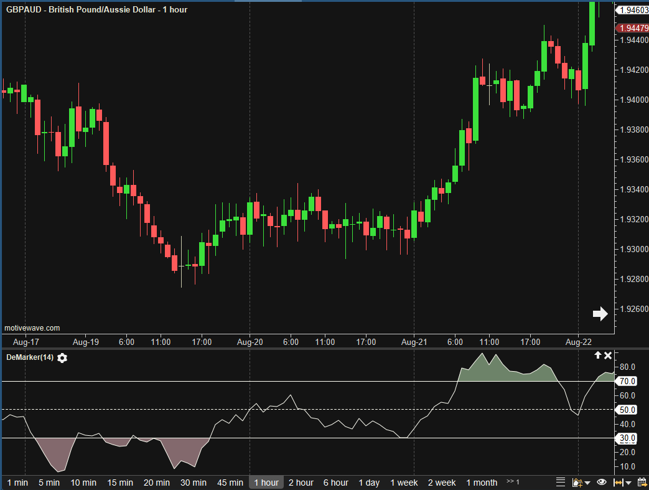
Task: Open the bar settings lines icon
Action: (560, 483)
